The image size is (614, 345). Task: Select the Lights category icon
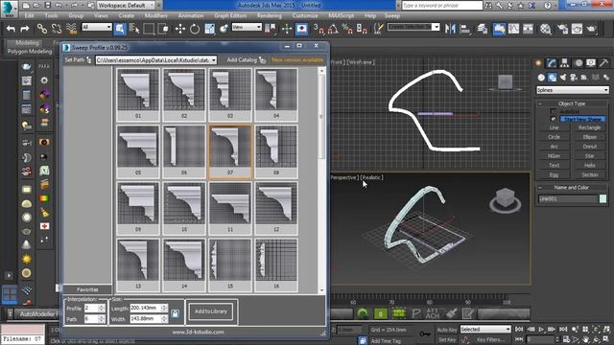pos(563,78)
